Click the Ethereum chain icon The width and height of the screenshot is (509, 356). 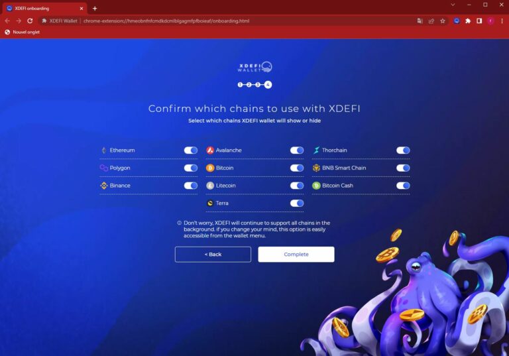[104, 150]
